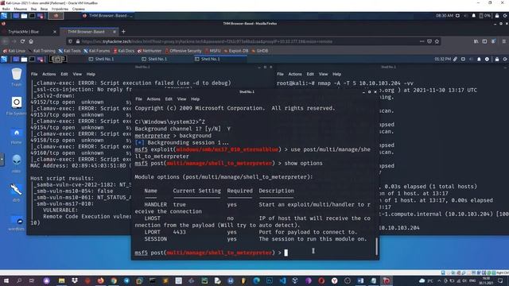Viewport: 509px width, 286px height.
Task: Open the Firefox library icon
Action: coord(476,41)
